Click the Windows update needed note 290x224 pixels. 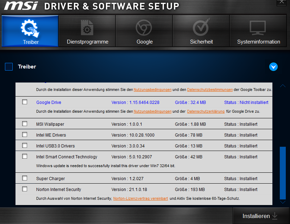(x=106, y=166)
